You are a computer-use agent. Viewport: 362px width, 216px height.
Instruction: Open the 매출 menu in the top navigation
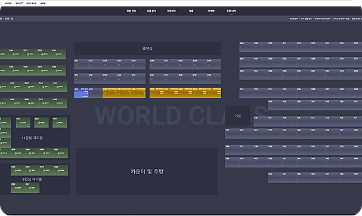(191, 11)
